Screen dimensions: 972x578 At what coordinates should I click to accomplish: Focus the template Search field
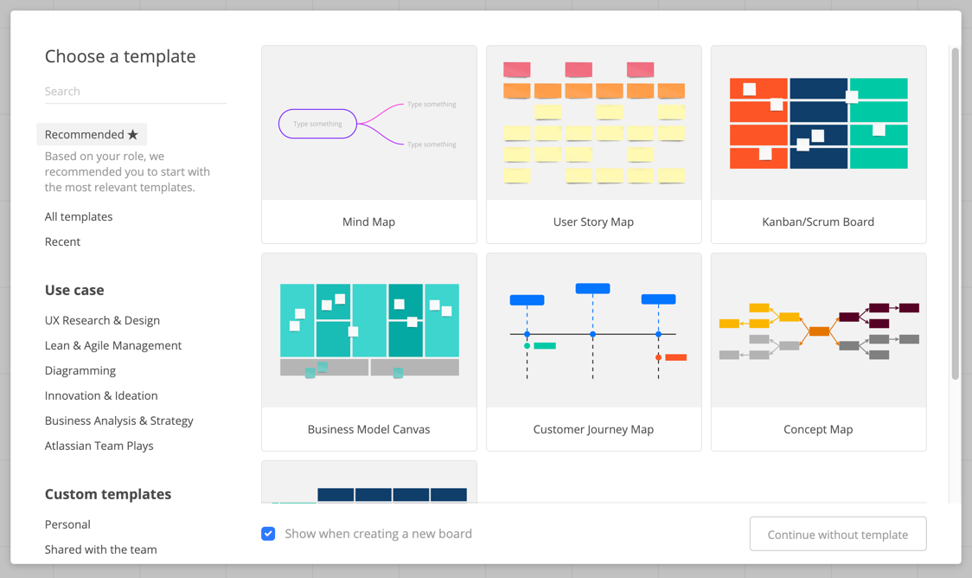pyautogui.click(x=135, y=91)
